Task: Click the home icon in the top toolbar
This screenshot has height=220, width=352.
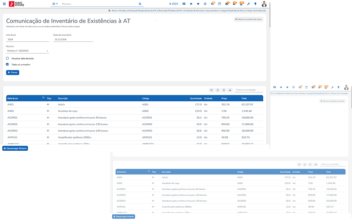Action: [191, 4]
